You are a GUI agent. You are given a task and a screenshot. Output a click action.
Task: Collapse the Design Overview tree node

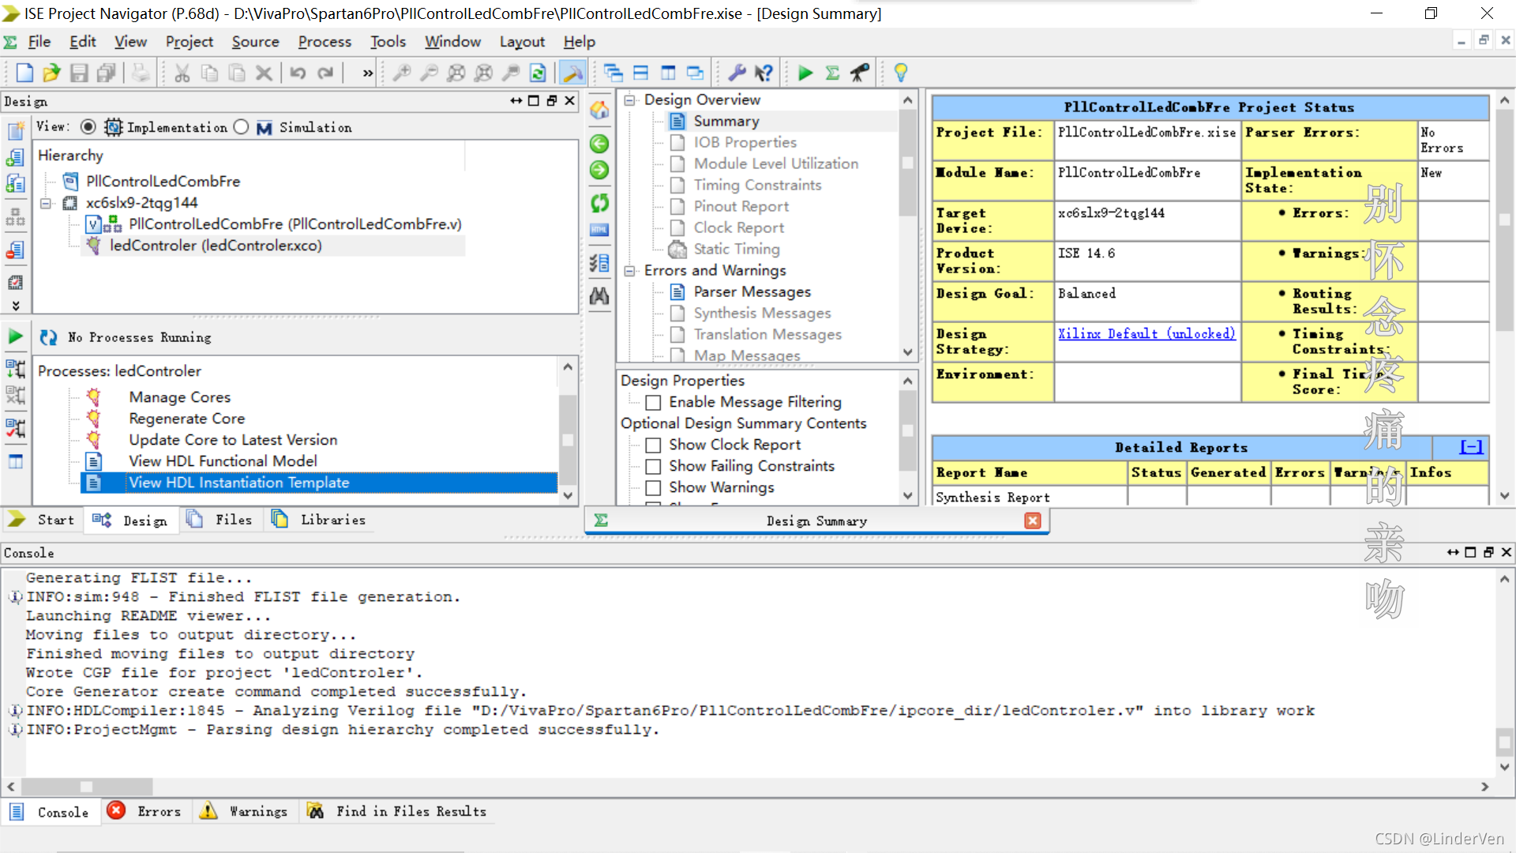[x=630, y=100]
